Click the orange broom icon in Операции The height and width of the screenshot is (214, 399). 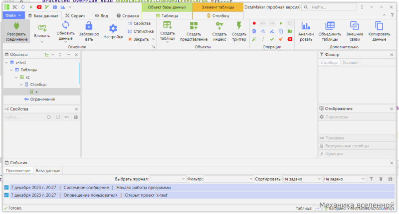click(281, 39)
